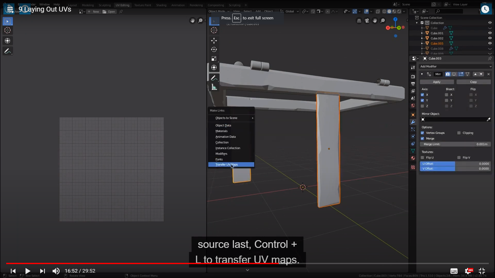This screenshot has width=495, height=278.
Task: Collapse the Collection tree in outliner
Action: 417,23
